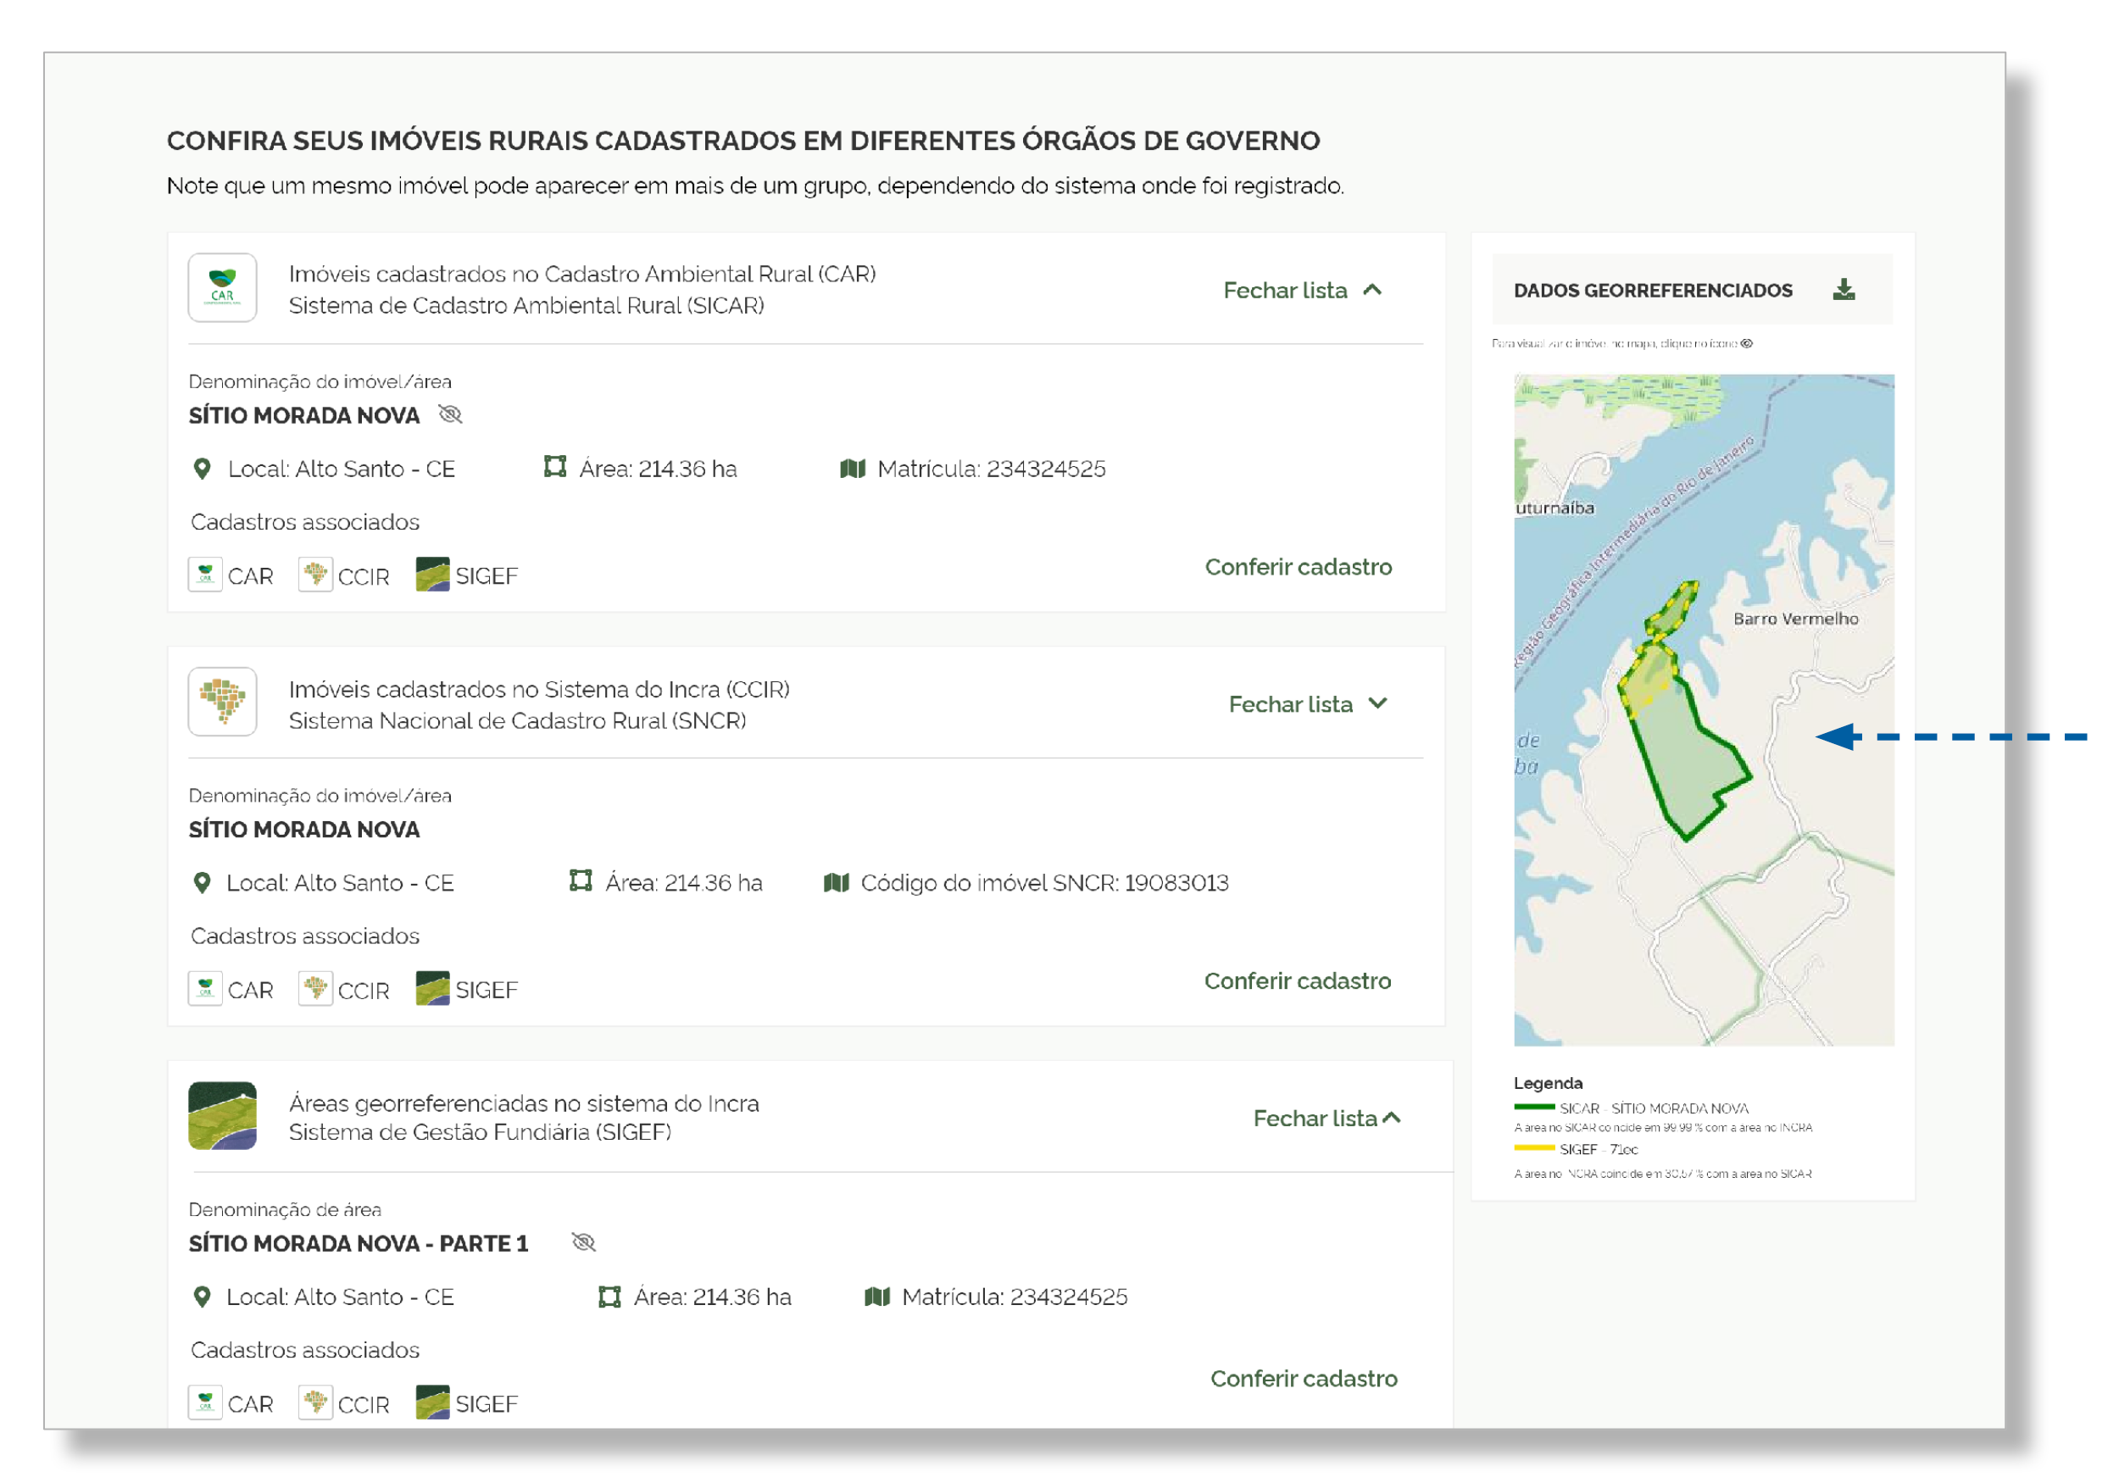The image size is (2119, 1483).
Task: Collapse the SIGEF list with Fechar lista chevron
Action: 1327,1119
